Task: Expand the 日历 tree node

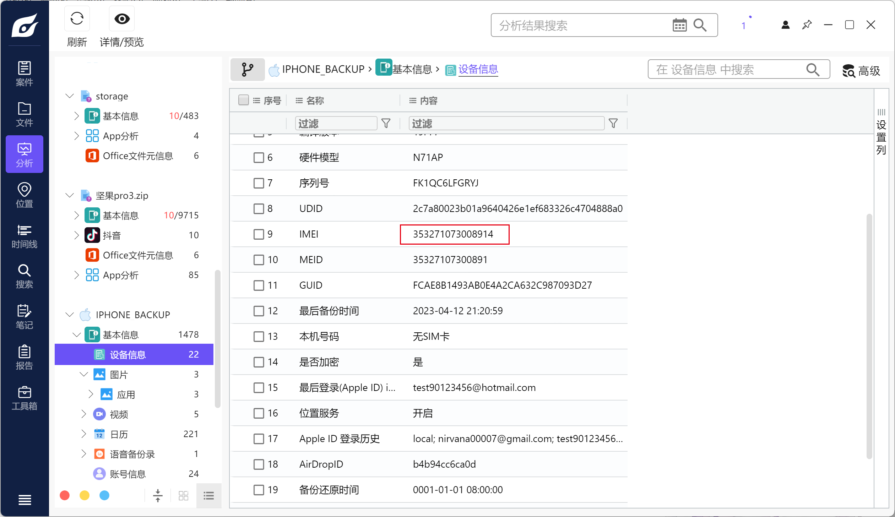Action: pyautogui.click(x=83, y=434)
